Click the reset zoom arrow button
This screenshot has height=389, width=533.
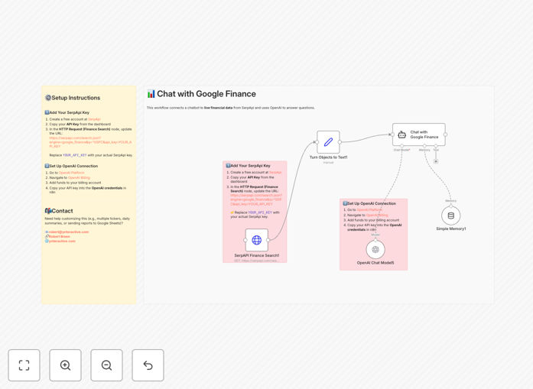pyautogui.click(x=148, y=365)
